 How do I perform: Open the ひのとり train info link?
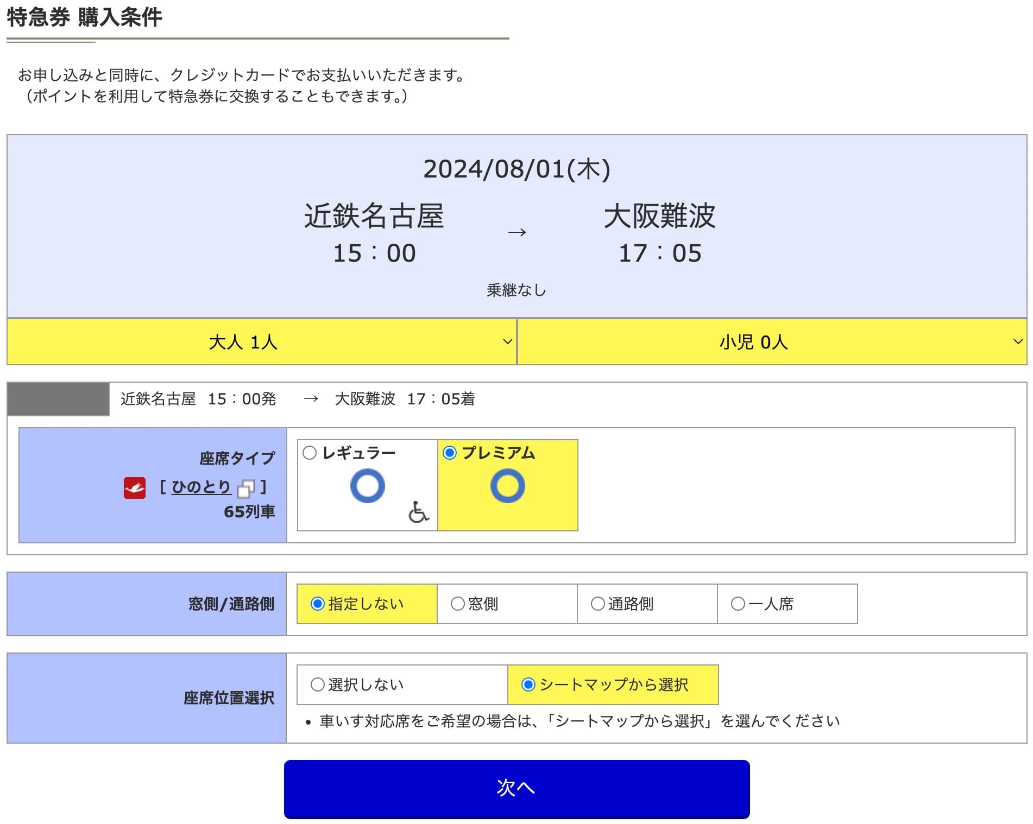click(201, 487)
